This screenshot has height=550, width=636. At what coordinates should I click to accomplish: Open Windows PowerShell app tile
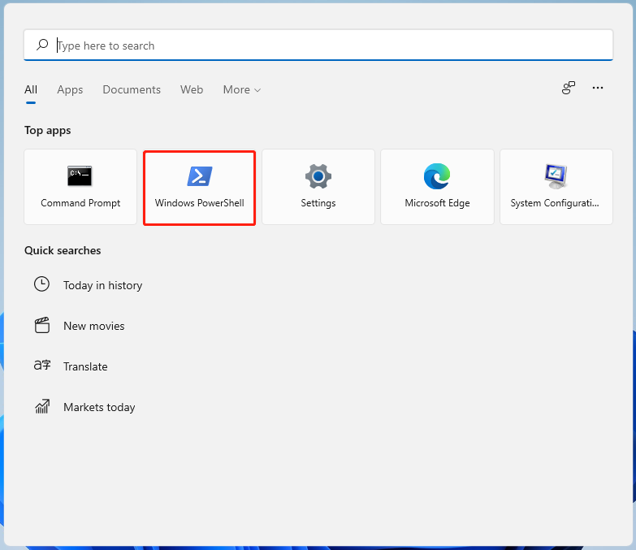tap(199, 188)
